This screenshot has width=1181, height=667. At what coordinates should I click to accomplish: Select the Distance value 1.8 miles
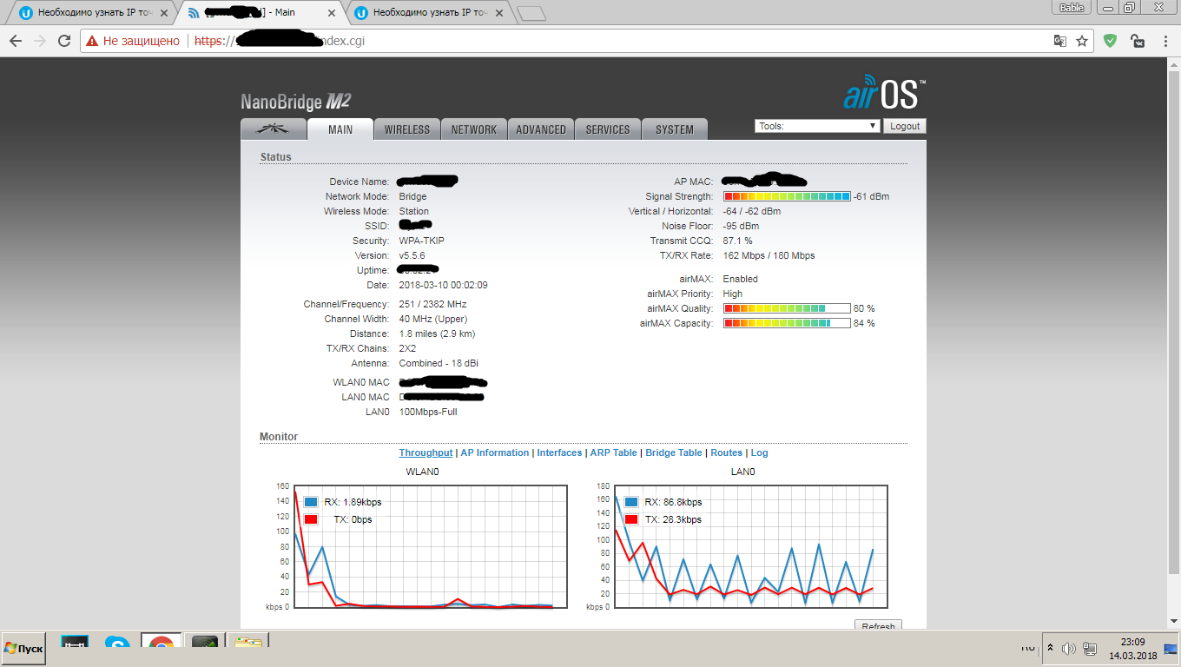point(437,333)
